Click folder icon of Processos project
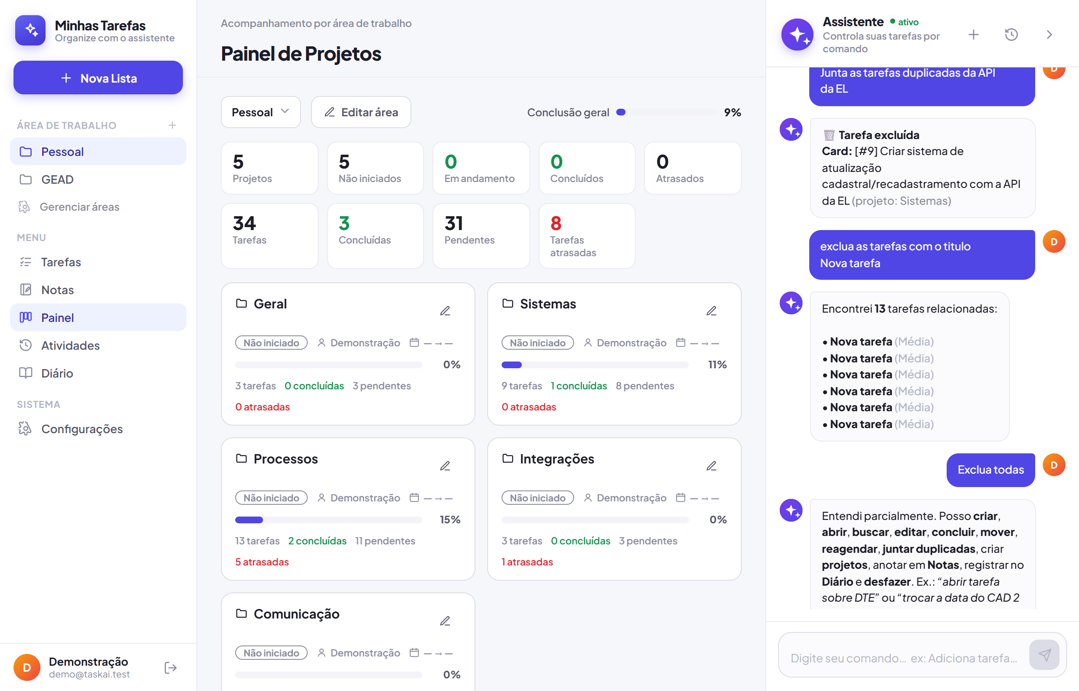 click(242, 458)
